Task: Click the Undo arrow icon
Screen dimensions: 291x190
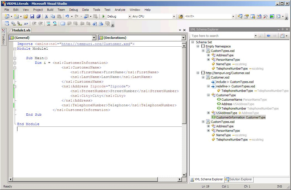Action: [67, 17]
